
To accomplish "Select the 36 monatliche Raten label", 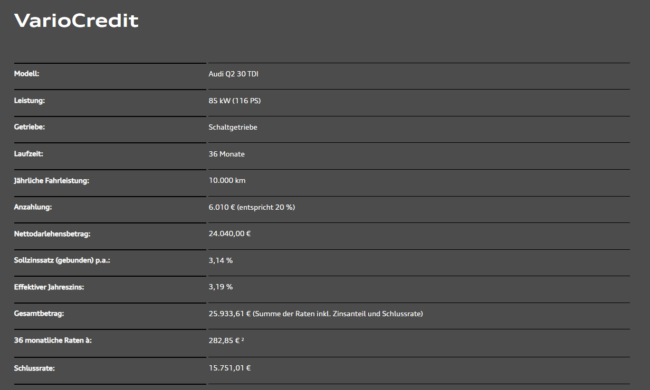I will point(53,340).
